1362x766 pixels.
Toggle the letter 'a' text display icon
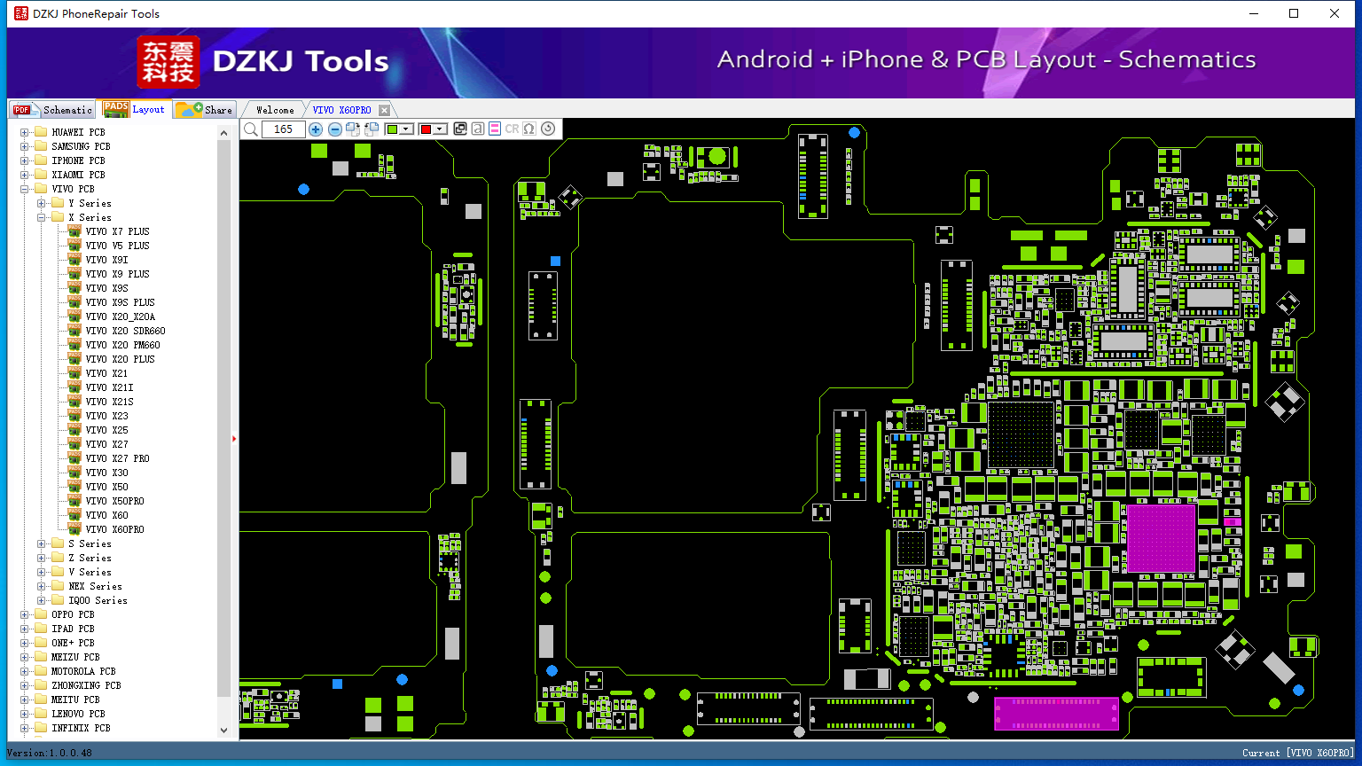[x=478, y=129]
